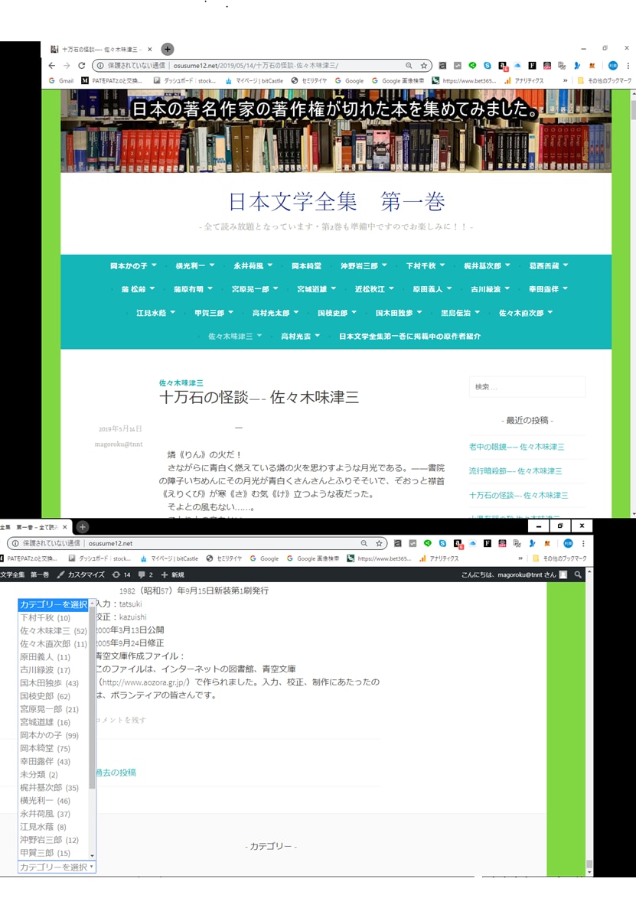Open profile avatar in top browser window
This screenshot has width=636, height=921.
pyautogui.click(x=612, y=66)
